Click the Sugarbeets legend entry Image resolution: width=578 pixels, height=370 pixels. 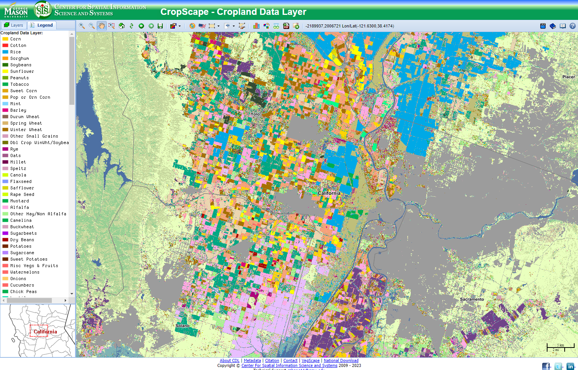tap(24, 233)
